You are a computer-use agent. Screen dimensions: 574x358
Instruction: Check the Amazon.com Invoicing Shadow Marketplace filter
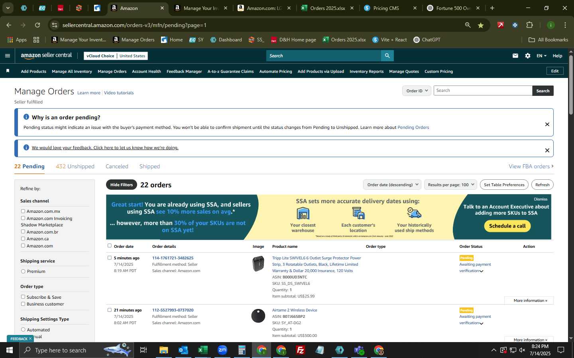pyautogui.click(x=23, y=218)
